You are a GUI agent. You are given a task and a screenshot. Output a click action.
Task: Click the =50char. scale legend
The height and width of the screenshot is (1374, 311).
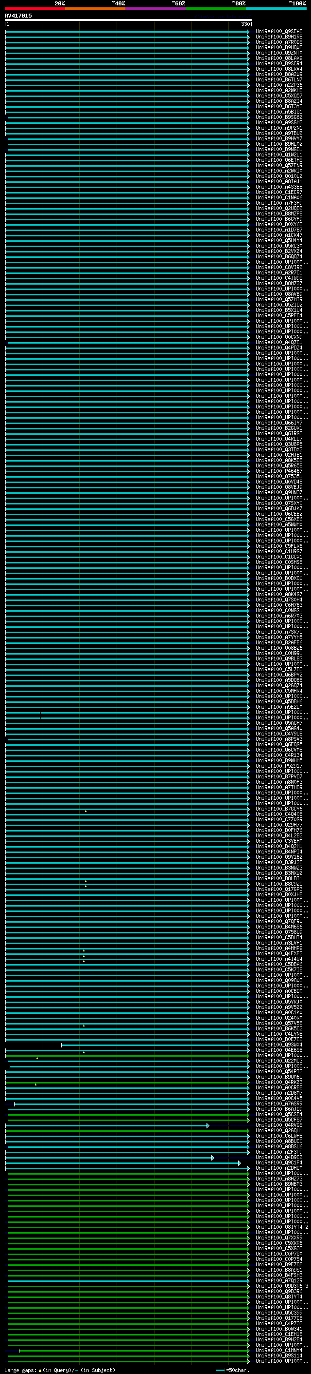[x=233, y=1370]
